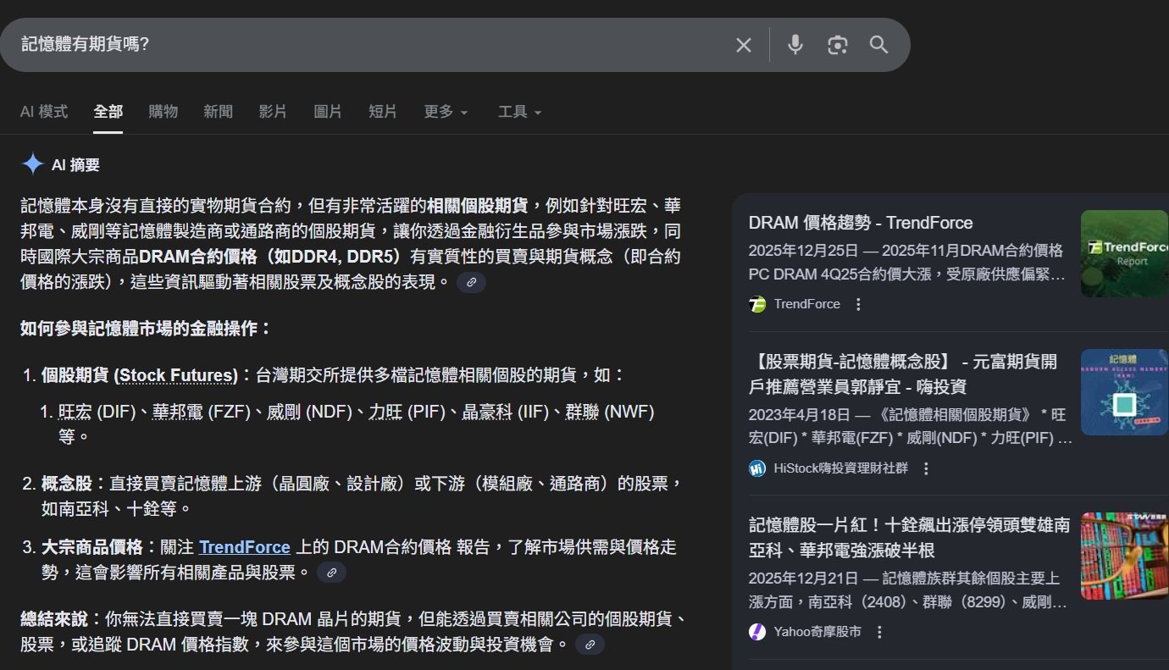The width and height of the screenshot is (1169, 670).
Task: Start voice search with the microphone icon
Action: [795, 45]
